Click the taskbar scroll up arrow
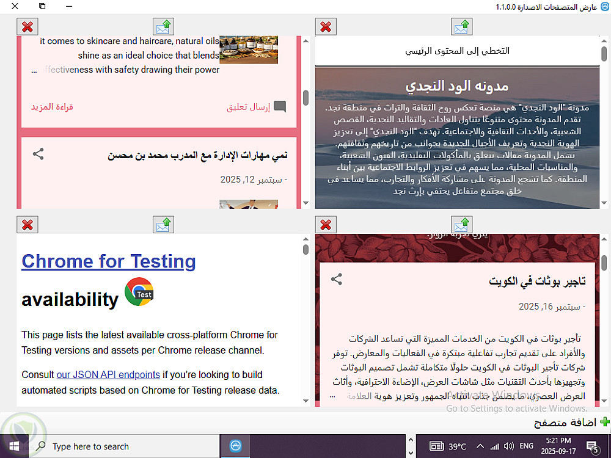 [x=411, y=439]
